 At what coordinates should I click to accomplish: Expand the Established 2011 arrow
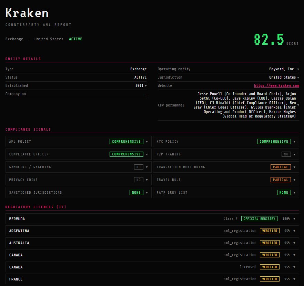146,86
